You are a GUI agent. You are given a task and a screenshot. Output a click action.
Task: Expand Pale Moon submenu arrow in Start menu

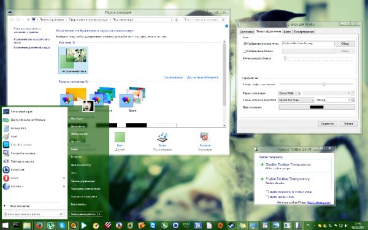point(64,186)
